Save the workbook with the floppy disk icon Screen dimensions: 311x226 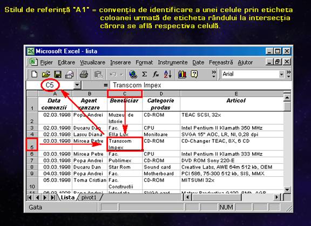pyautogui.click(x=58, y=75)
